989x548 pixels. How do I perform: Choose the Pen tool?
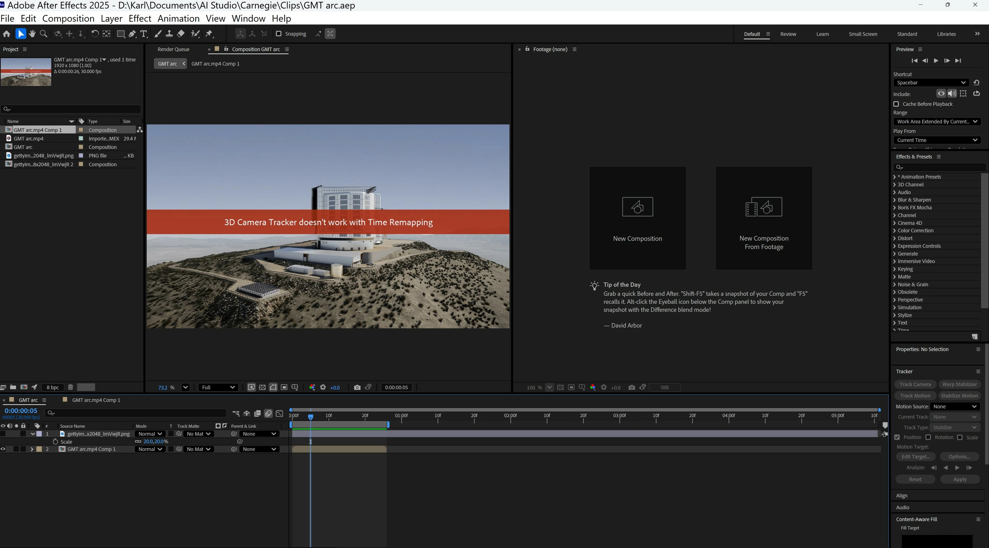(132, 34)
